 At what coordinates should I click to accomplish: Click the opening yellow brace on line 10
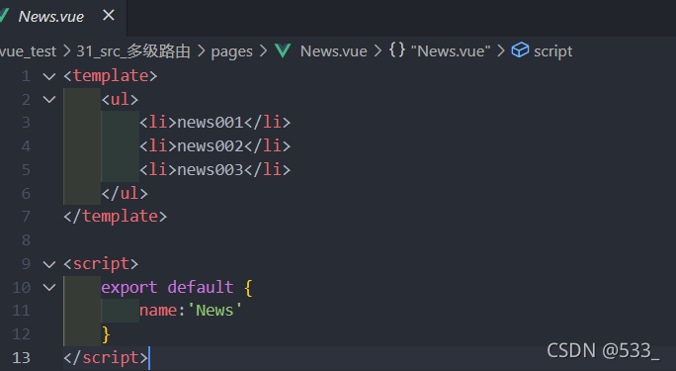tap(248, 287)
